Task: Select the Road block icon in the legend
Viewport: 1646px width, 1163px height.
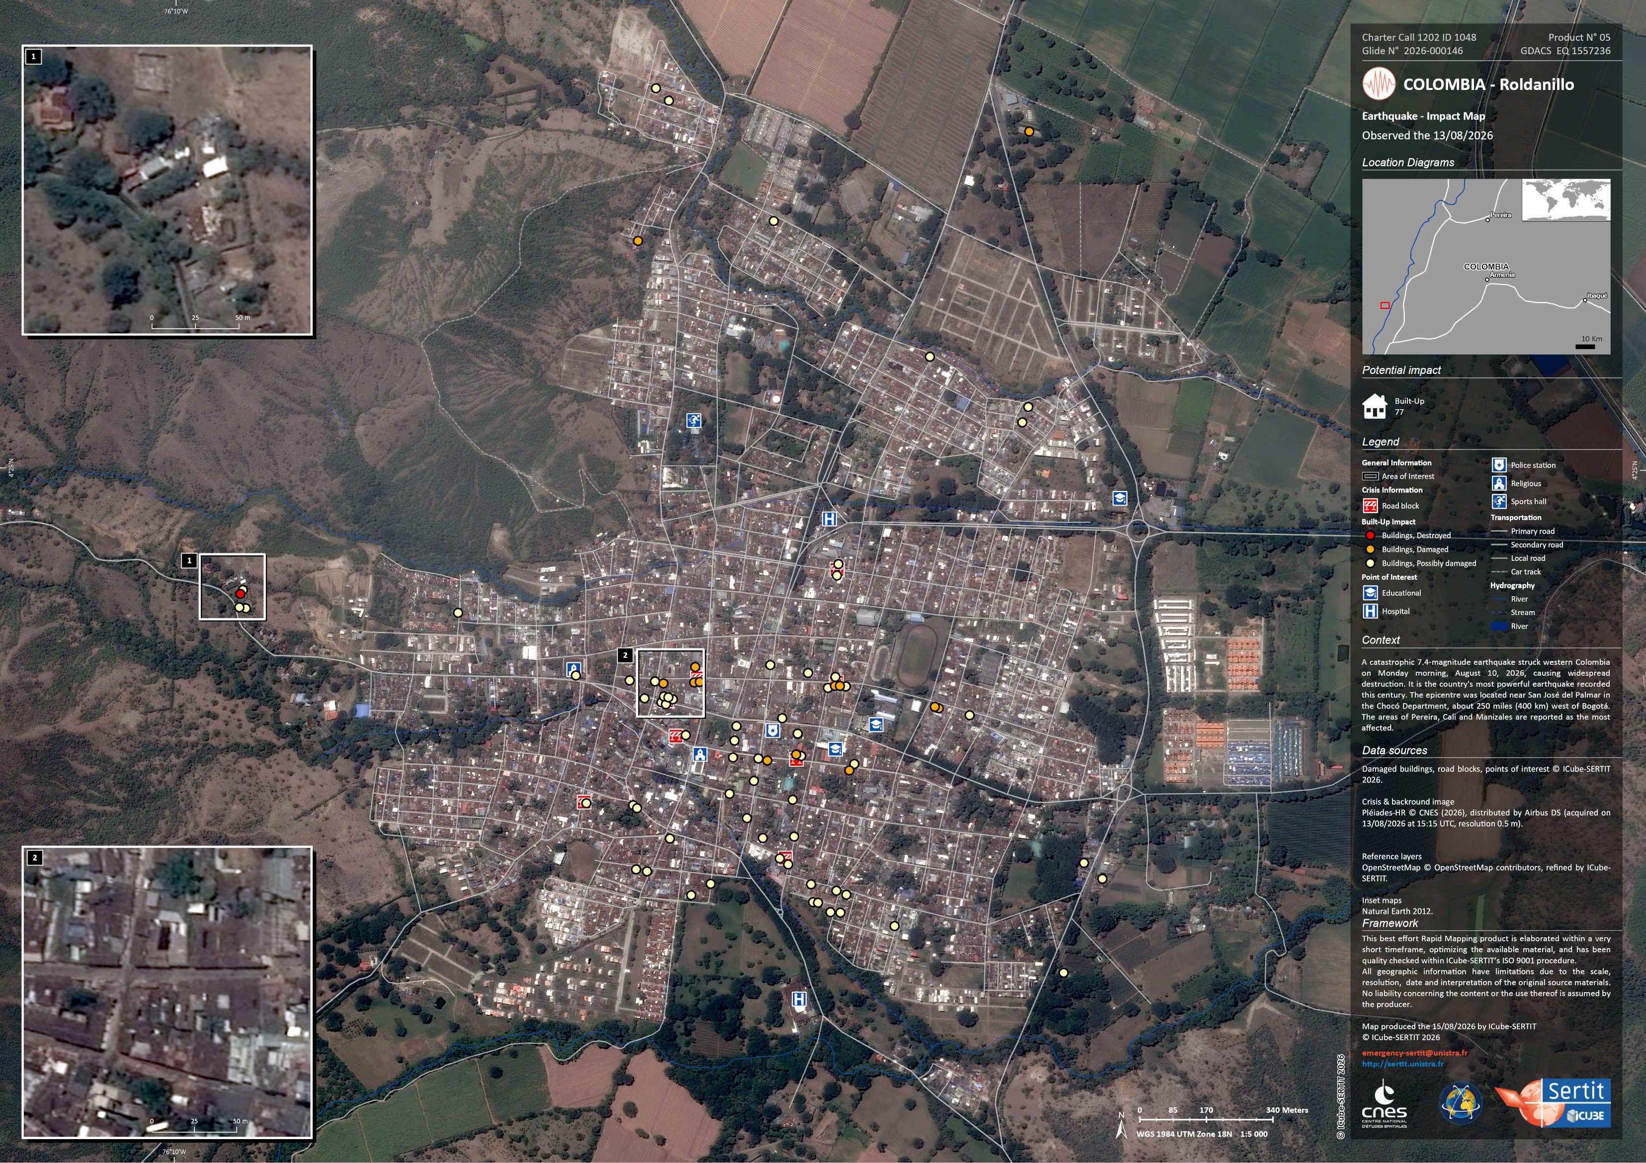Action: [1370, 506]
